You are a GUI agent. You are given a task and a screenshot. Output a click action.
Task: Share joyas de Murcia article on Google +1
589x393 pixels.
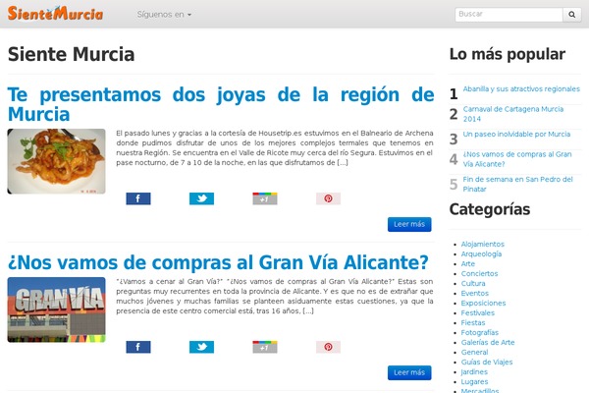click(265, 198)
